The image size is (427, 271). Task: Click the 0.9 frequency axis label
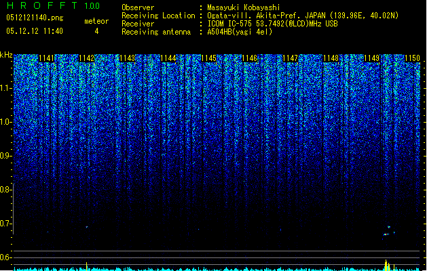click(6, 156)
